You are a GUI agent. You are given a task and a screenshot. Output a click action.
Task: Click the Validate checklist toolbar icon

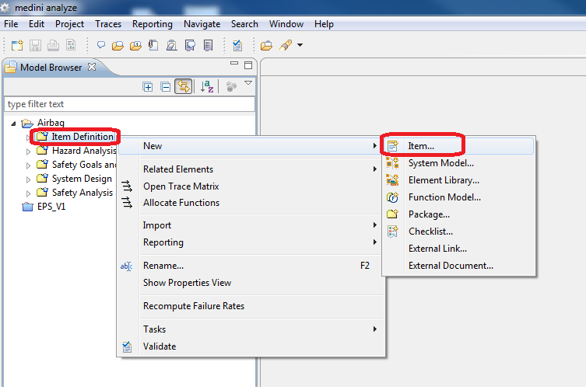237,46
